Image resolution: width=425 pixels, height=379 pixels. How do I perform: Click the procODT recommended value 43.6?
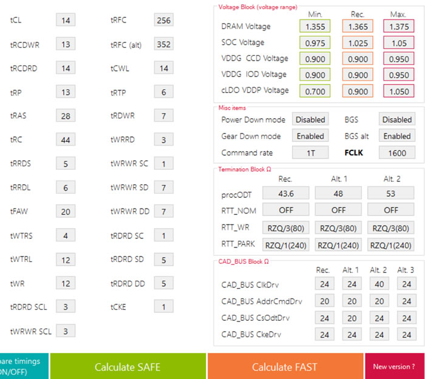tap(285, 193)
